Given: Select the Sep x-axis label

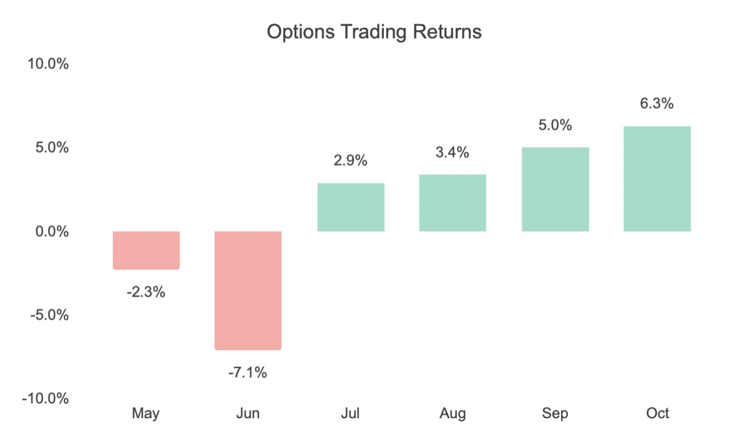Looking at the screenshot, I should click(555, 414).
